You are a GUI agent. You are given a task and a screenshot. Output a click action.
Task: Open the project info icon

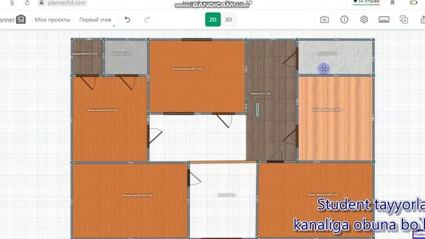point(344,19)
